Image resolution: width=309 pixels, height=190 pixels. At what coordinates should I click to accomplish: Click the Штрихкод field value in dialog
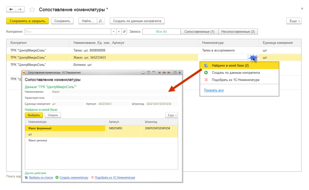point(162,104)
